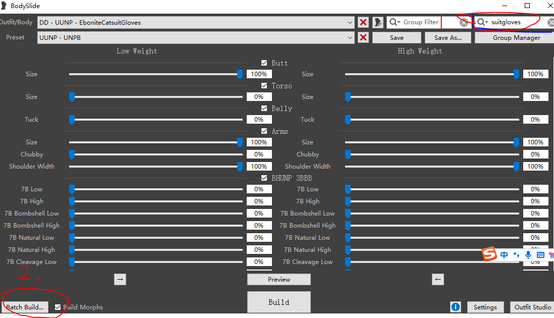Expand the Outfit/Body dropdown list
Image resolution: width=554 pixels, height=318 pixels.
(x=350, y=22)
